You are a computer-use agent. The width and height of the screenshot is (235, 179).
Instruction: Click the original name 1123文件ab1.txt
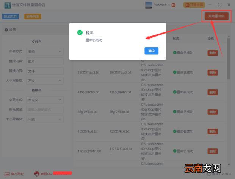(x=89, y=151)
